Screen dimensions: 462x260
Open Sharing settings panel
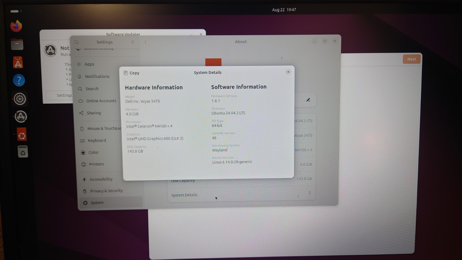pyautogui.click(x=94, y=113)
